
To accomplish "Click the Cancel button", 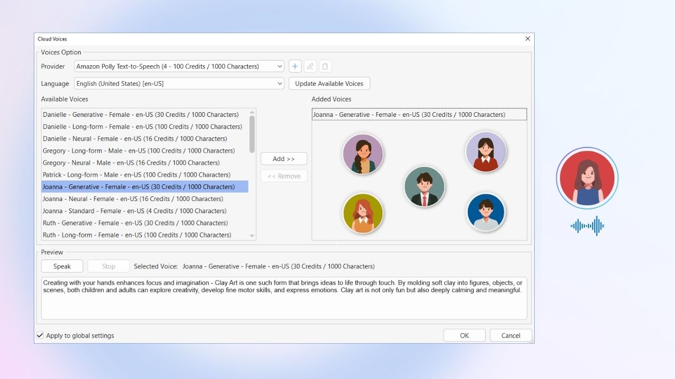I will click(x=510, y=335).
